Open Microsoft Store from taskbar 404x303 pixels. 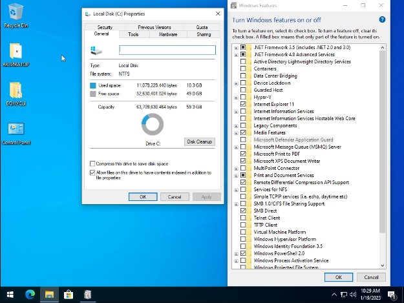(x=69, y=295)
